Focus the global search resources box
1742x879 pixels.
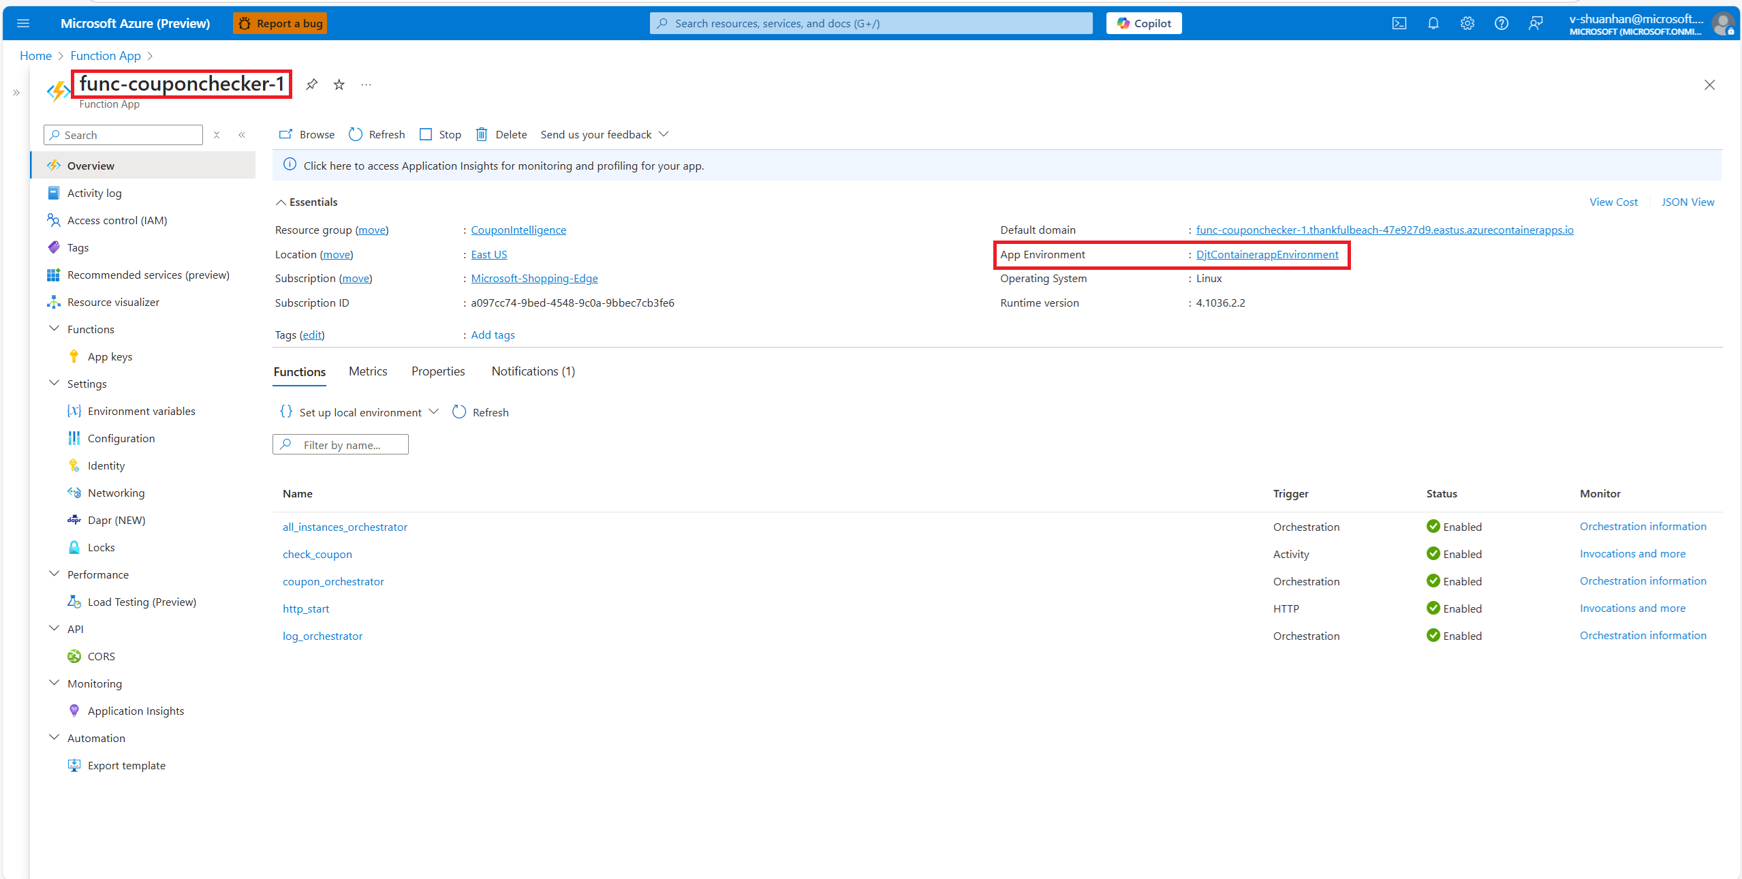pyautogui.click(x=871, y=23)
